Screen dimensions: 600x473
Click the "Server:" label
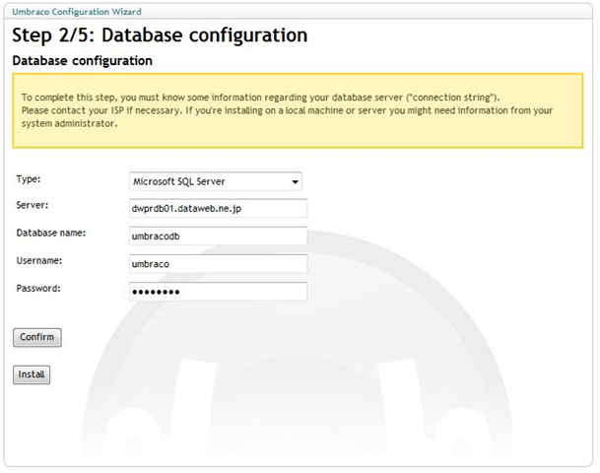pos(33,205)
